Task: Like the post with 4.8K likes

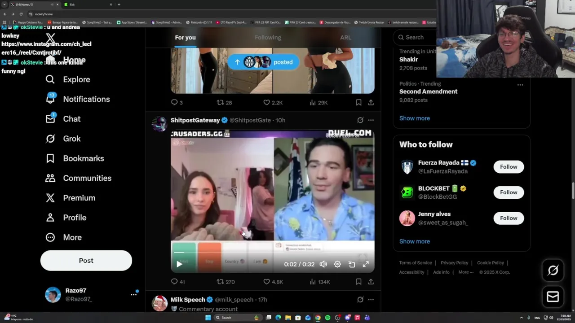Action: [x=273, y=282]
